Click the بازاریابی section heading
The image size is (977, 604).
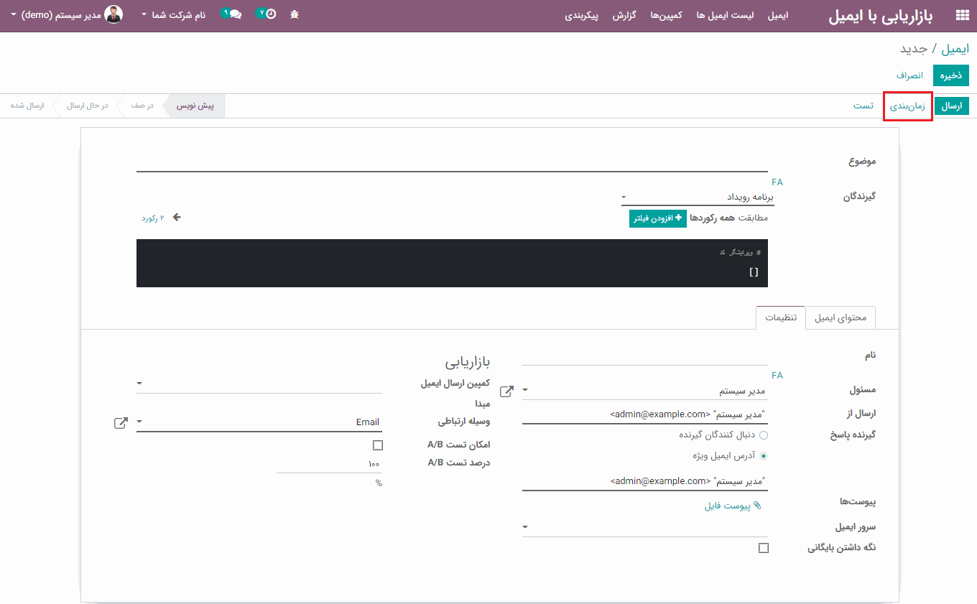point(467,361)
